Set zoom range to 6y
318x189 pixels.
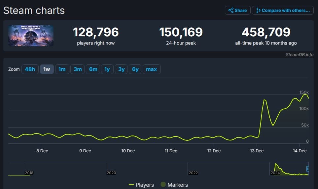tap(135, 69)
